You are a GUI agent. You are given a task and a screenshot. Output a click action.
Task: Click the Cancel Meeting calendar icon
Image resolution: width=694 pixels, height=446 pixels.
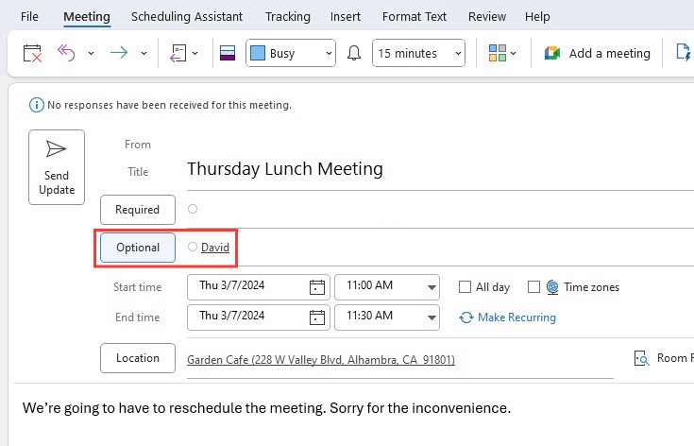pos(32,53)
